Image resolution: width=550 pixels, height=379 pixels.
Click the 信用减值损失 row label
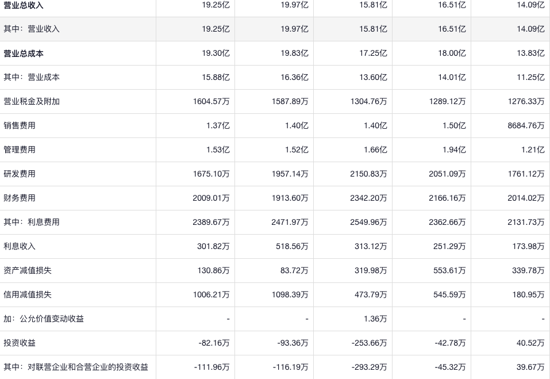coord(28,294)
